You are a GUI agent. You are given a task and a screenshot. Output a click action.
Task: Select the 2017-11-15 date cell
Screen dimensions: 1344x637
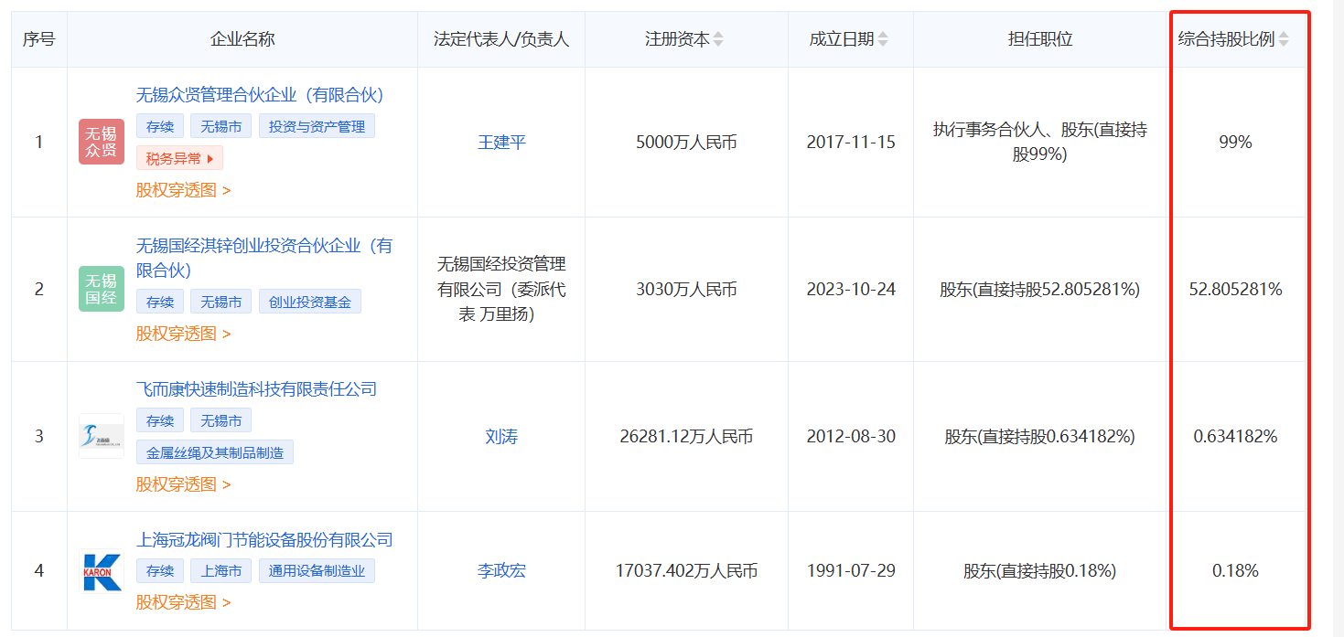click(851, 143)
